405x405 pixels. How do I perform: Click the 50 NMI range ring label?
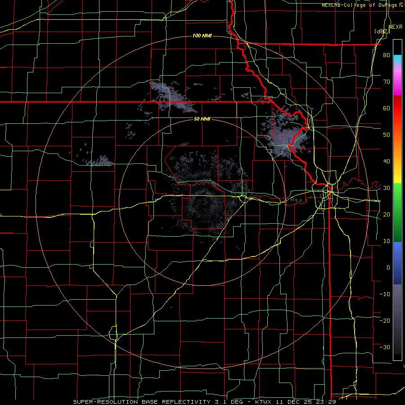point(202,119)
